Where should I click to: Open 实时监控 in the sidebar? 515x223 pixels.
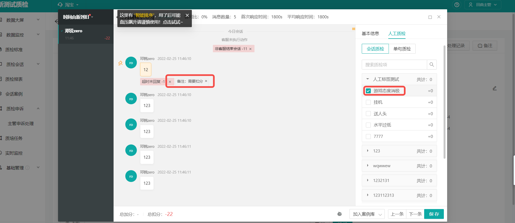click(14, 153)
